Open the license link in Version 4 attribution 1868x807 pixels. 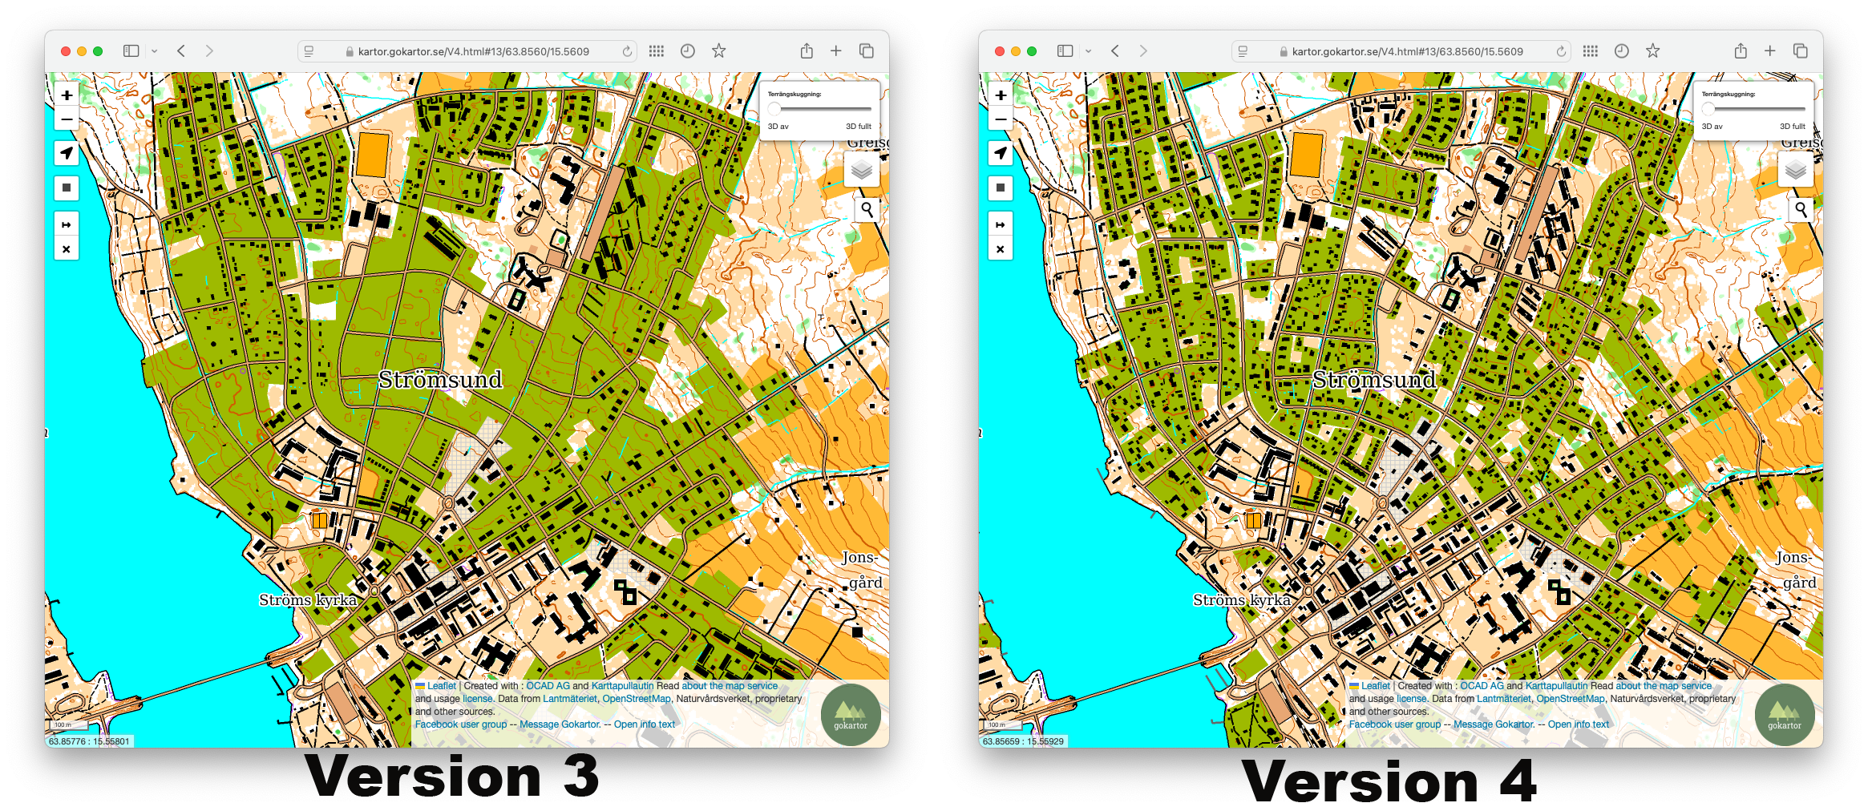click(1412, 699)
